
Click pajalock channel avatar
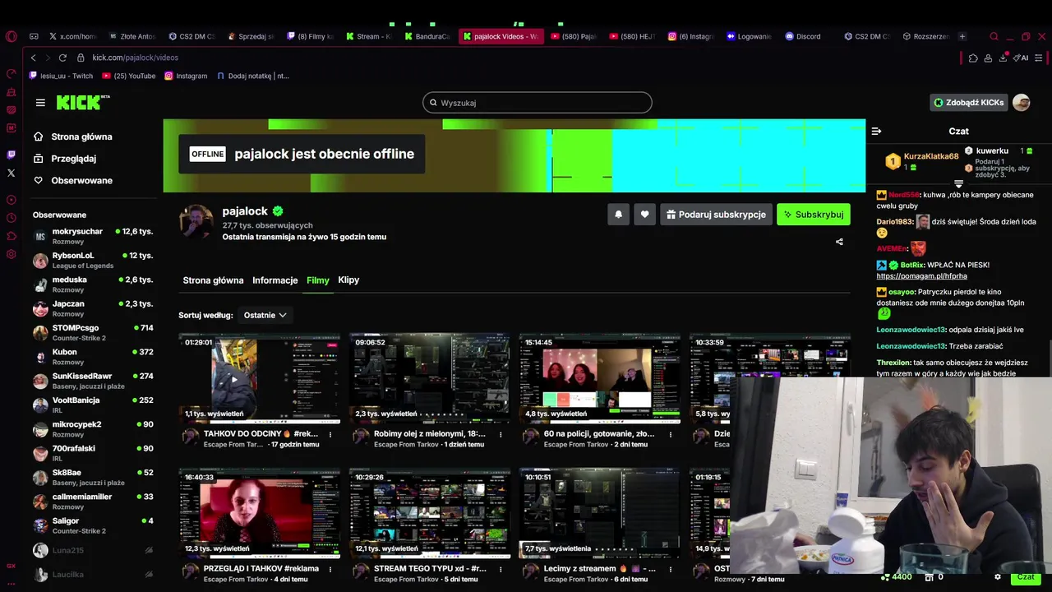click(196, 222)
